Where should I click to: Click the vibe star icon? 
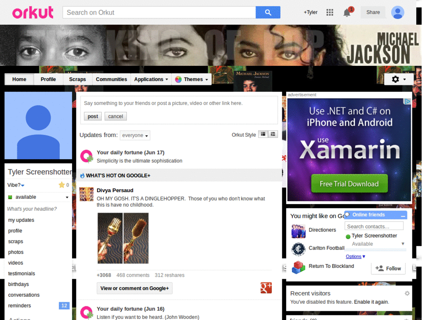[62, 185]
